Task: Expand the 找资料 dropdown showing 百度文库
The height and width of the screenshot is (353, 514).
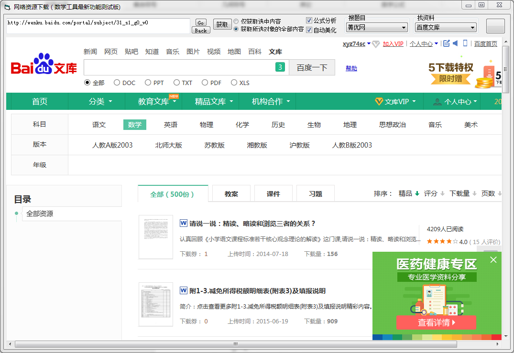Action: click(446, 28)
